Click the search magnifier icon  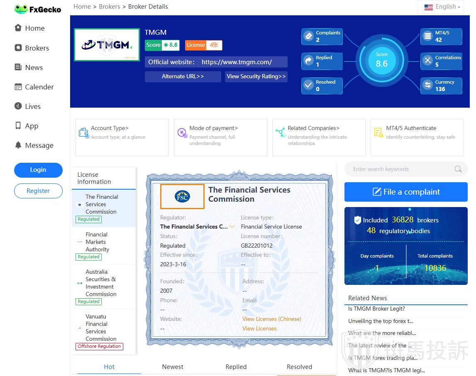tap(458, 169)
